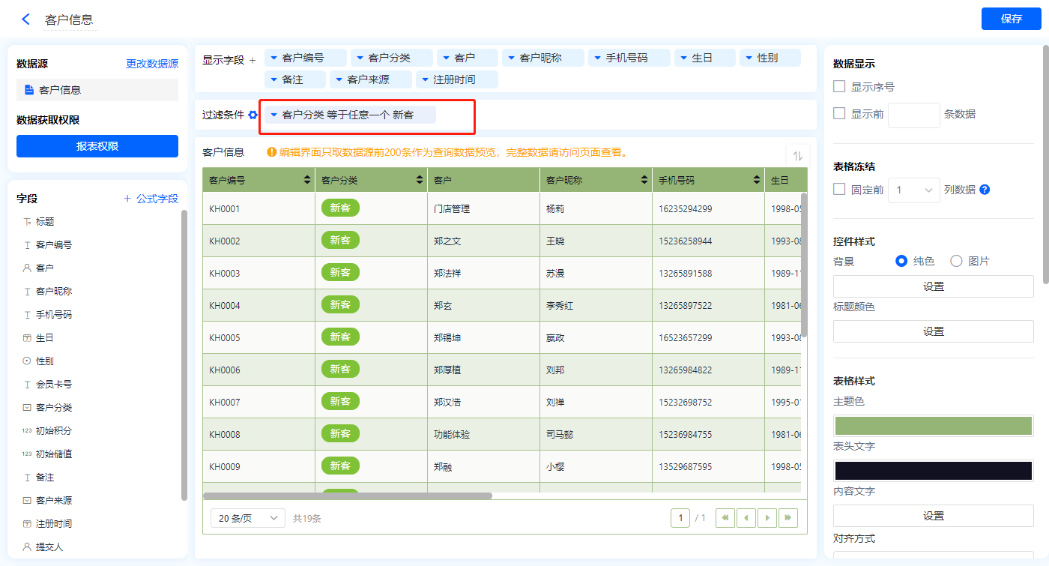Click the green 主题色 color swatch
This screenshot has height=566, width=1049.
pyautogui.click(x=933, y=425)
